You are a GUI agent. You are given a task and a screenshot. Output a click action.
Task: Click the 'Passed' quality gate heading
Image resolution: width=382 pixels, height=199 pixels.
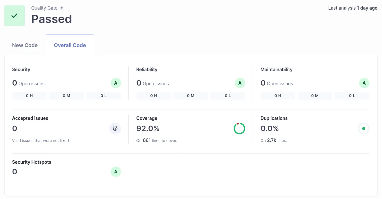point(51,19)
